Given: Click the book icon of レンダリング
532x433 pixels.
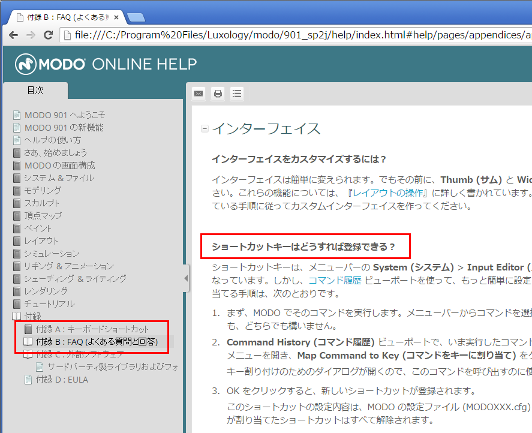Looking at the screenshot, I should tap(17, 291).
